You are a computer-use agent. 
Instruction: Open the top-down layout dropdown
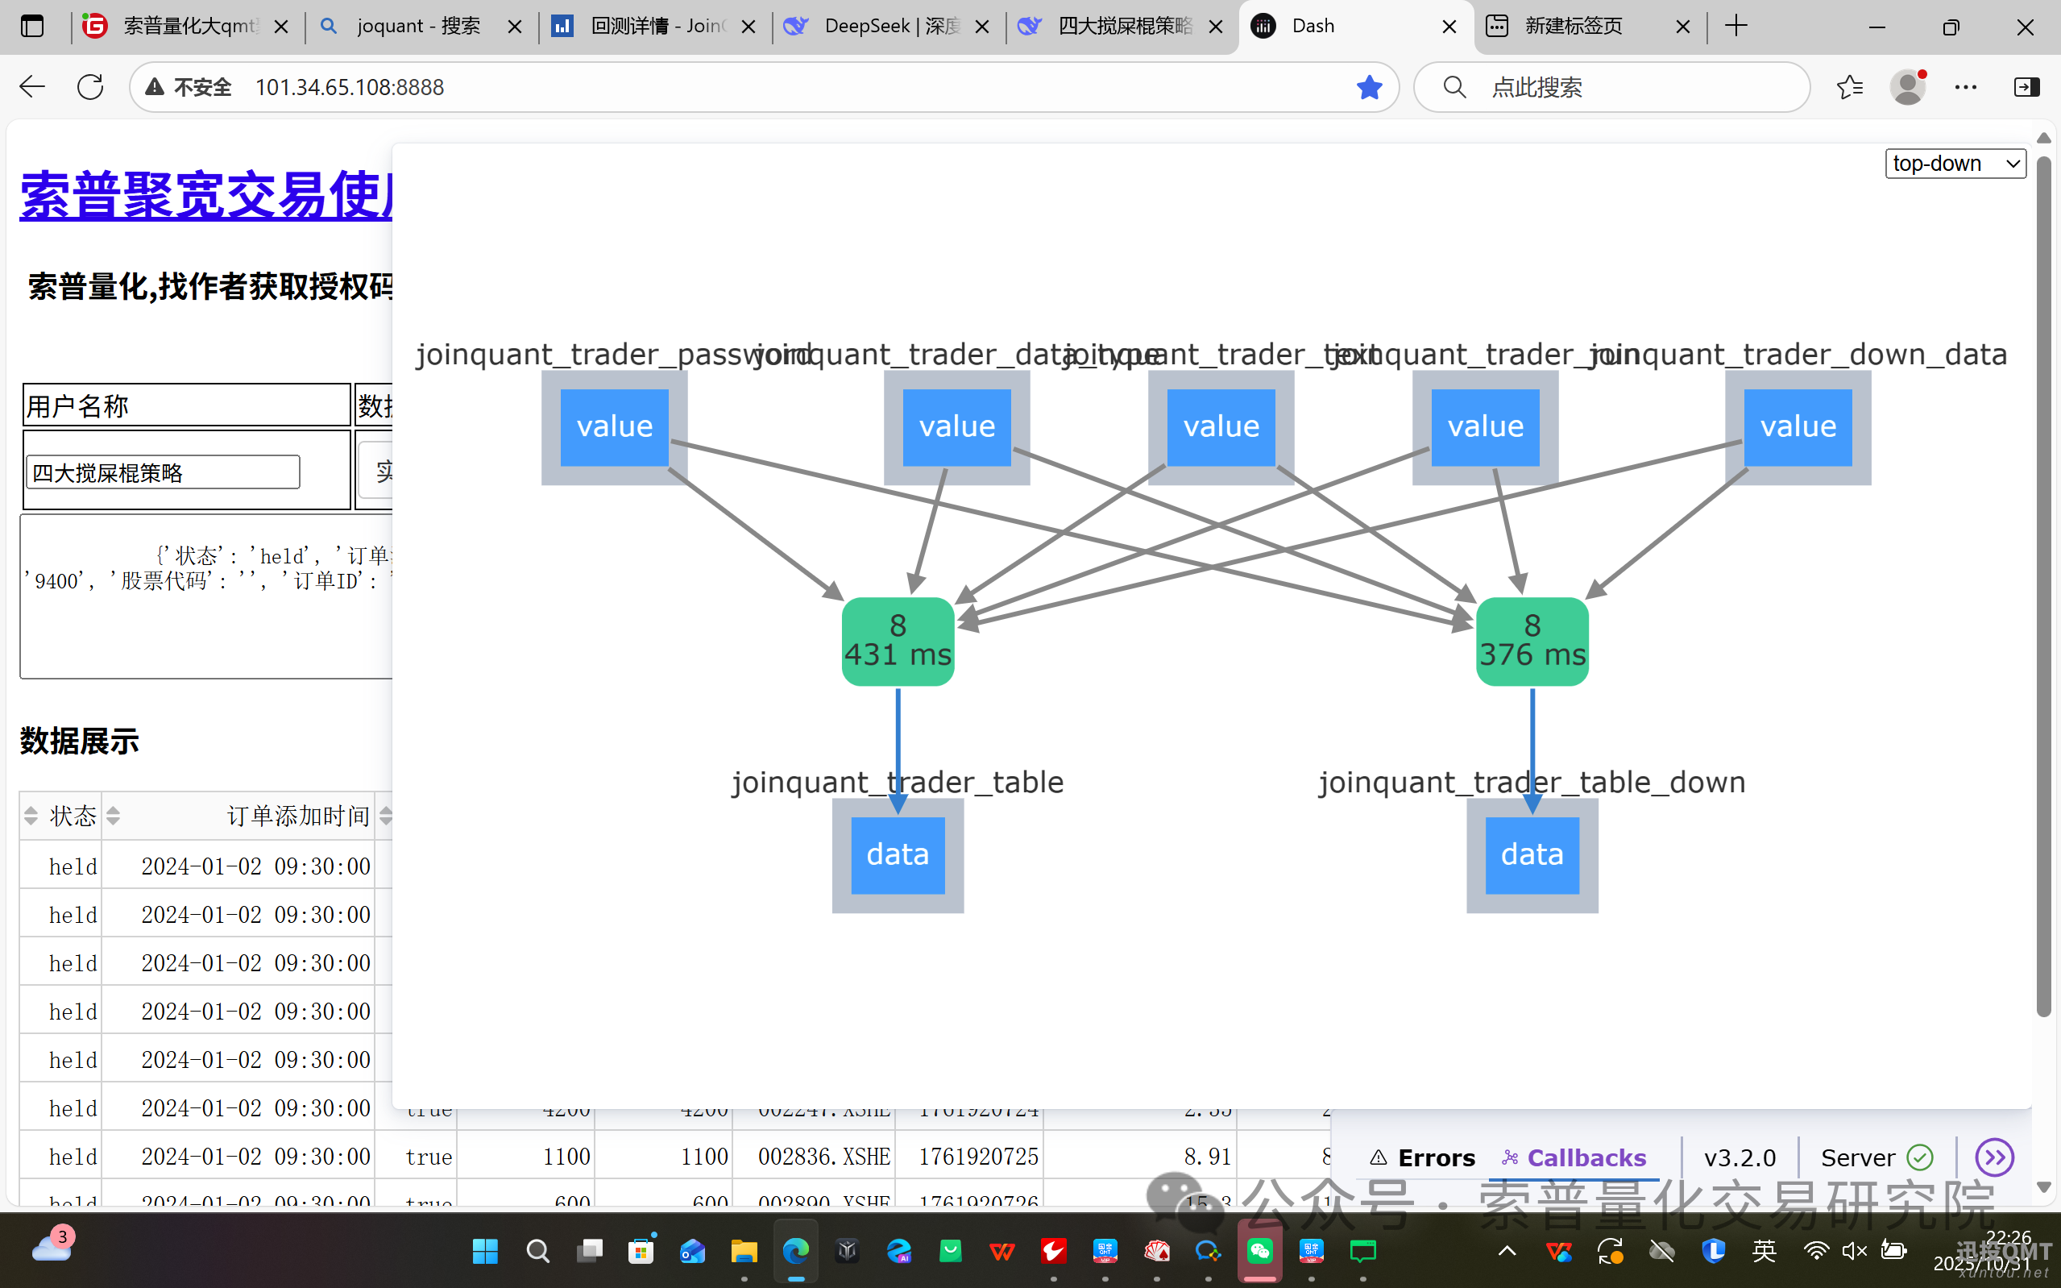(x=1955, y=163)
